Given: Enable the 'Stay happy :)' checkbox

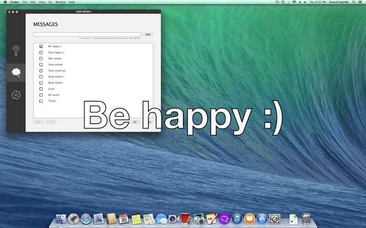Looking at the screenshot, I should (x=41, y=52).
